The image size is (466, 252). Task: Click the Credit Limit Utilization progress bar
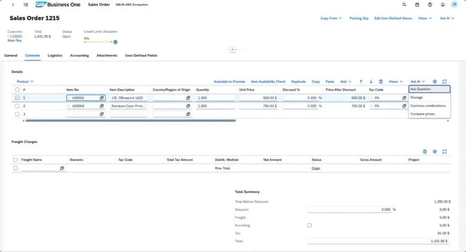point(98,42)
